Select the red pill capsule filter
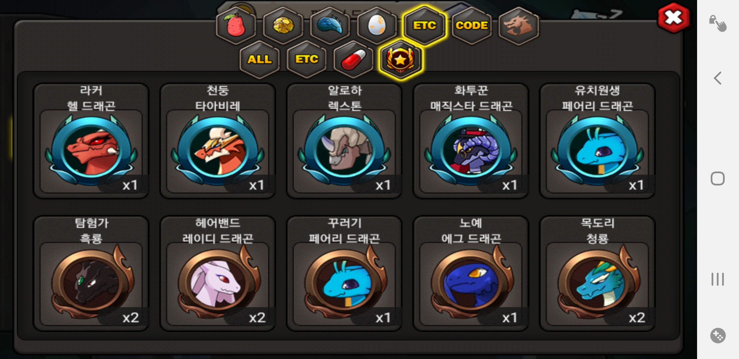This screenshot has height=359, width=739. click(354, 60)
